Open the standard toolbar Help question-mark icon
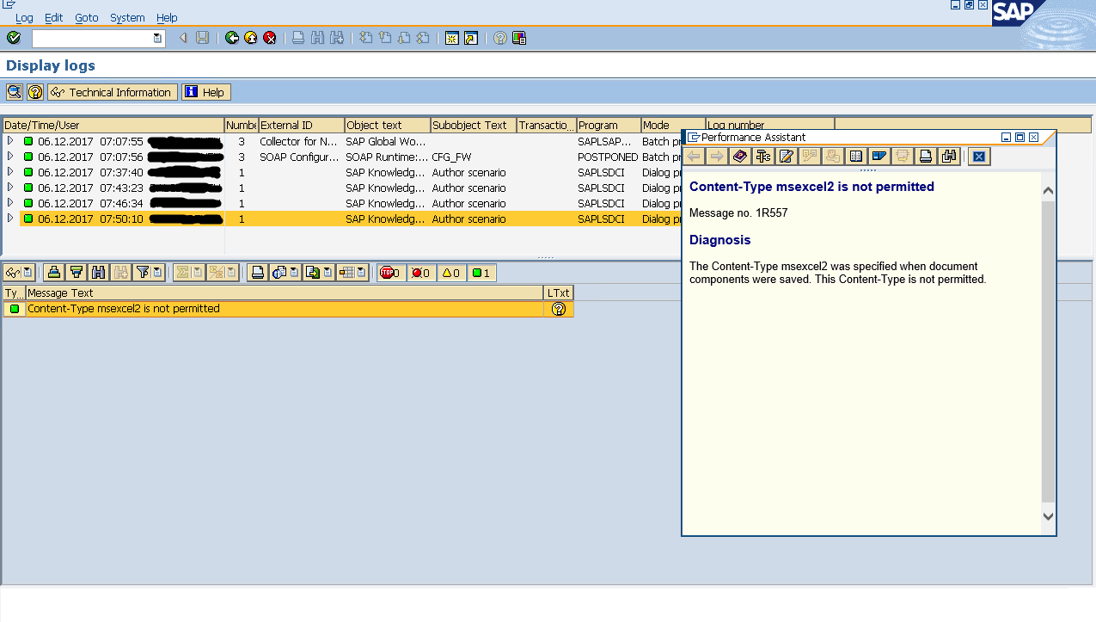 tap(500, 38)
